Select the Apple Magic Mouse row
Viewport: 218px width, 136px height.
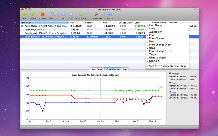(x=83, y=30)
